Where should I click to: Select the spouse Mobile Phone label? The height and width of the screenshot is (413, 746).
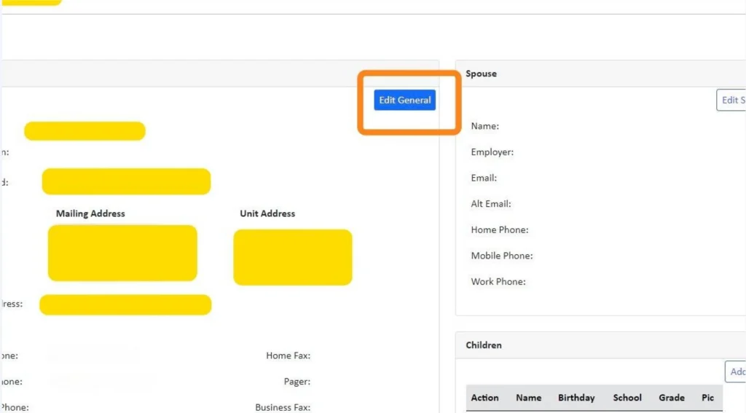click(x=501, y=256)
